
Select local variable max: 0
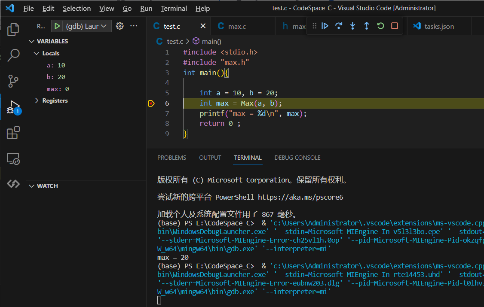click(x=58, y=89)
